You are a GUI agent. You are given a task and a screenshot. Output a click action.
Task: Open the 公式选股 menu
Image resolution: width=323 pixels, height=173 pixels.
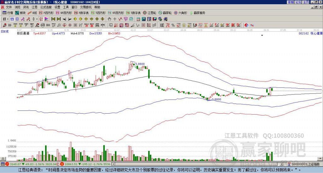[x=46, y=7]
